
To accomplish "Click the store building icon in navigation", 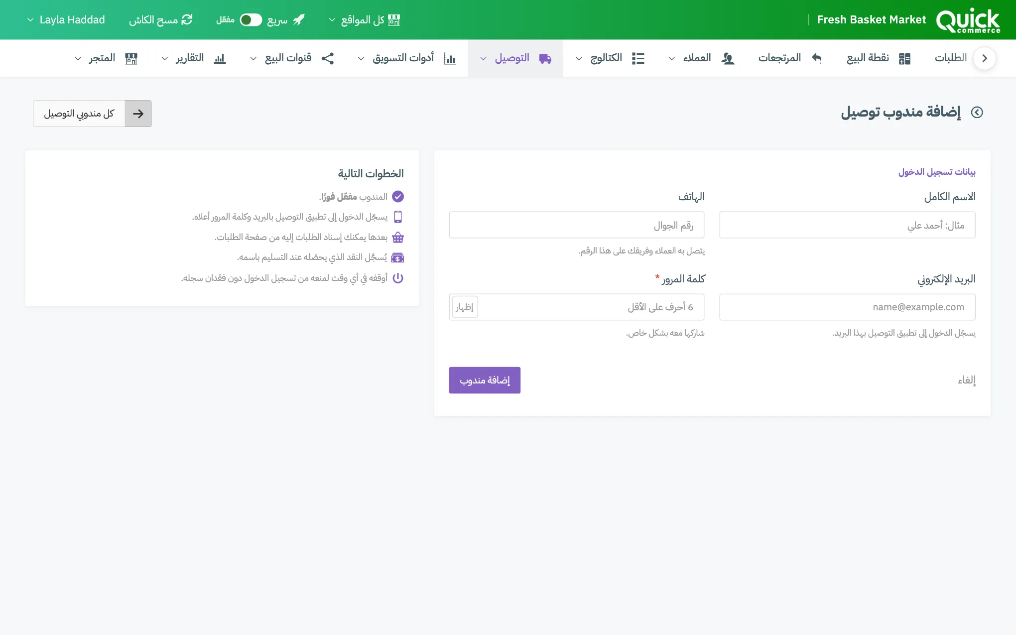I will coord(131,58).
